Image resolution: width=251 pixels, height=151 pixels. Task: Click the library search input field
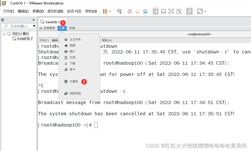(x=19, y=26)
